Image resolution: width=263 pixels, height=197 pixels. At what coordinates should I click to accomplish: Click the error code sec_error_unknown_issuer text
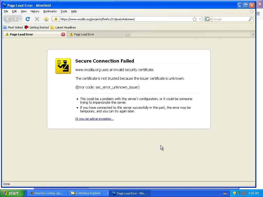107,87
